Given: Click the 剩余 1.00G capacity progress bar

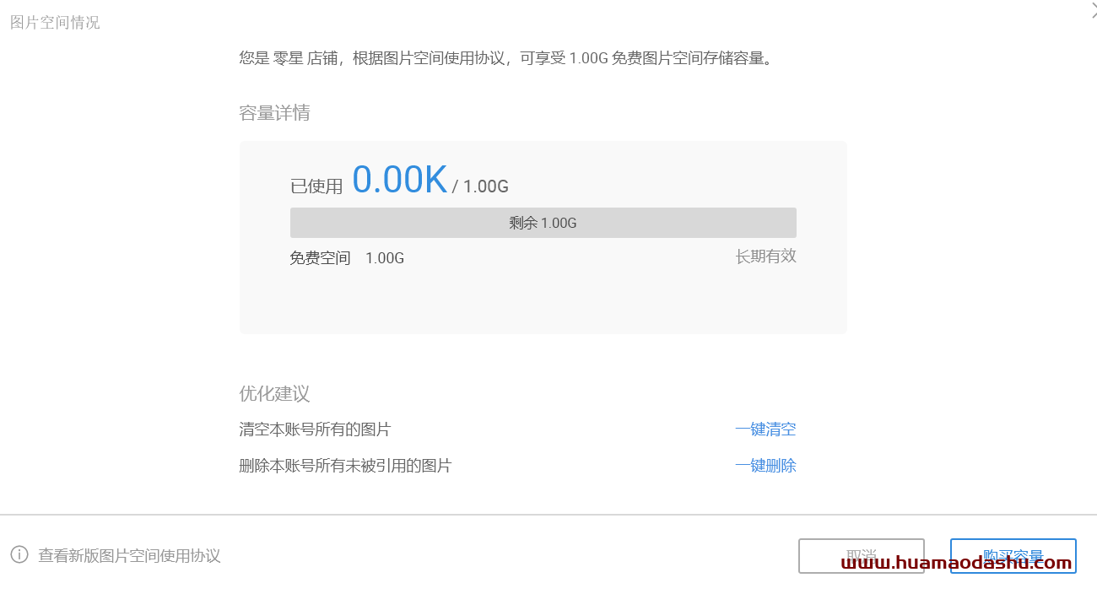Looking at the screenshot, I should point(543,223).
